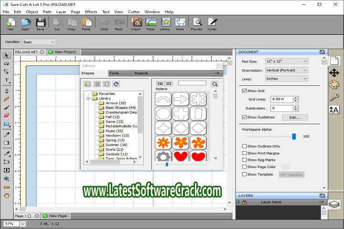Open the Mat Size dropdown
344x229 pixels.
tap(287, 62)
